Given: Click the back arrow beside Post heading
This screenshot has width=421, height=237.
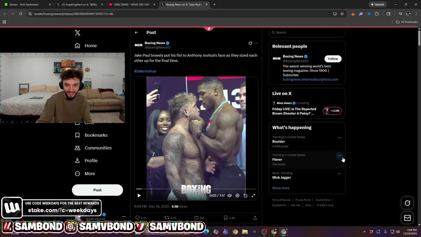Looking at the screenshot, I should tap(136, 33).
